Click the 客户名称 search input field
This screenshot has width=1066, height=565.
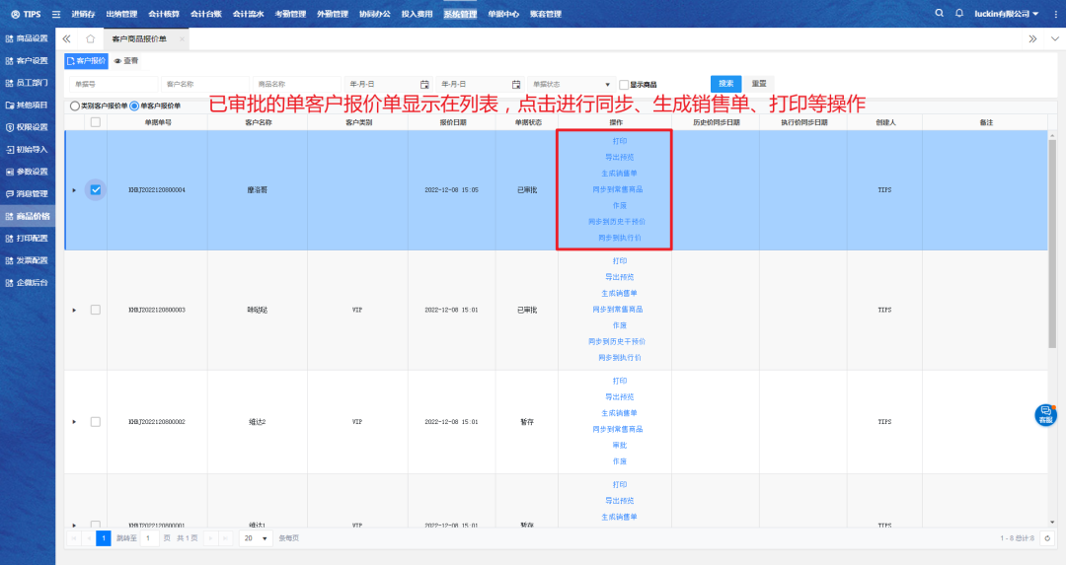pyautogui.click(x=202, y=85)
